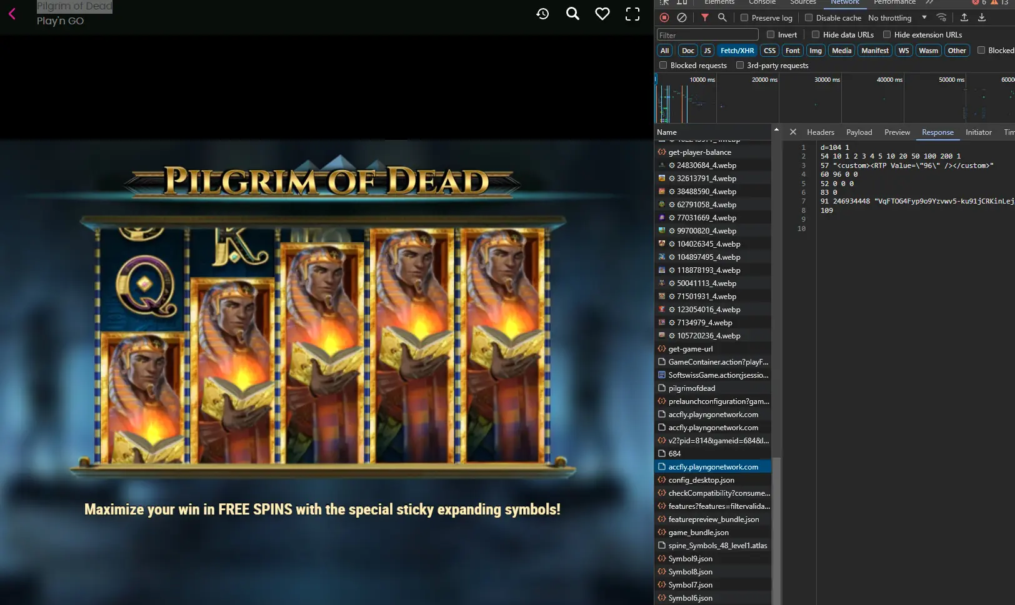
Task: Enable Blocked requests checkbox
Action: point(663,66)
